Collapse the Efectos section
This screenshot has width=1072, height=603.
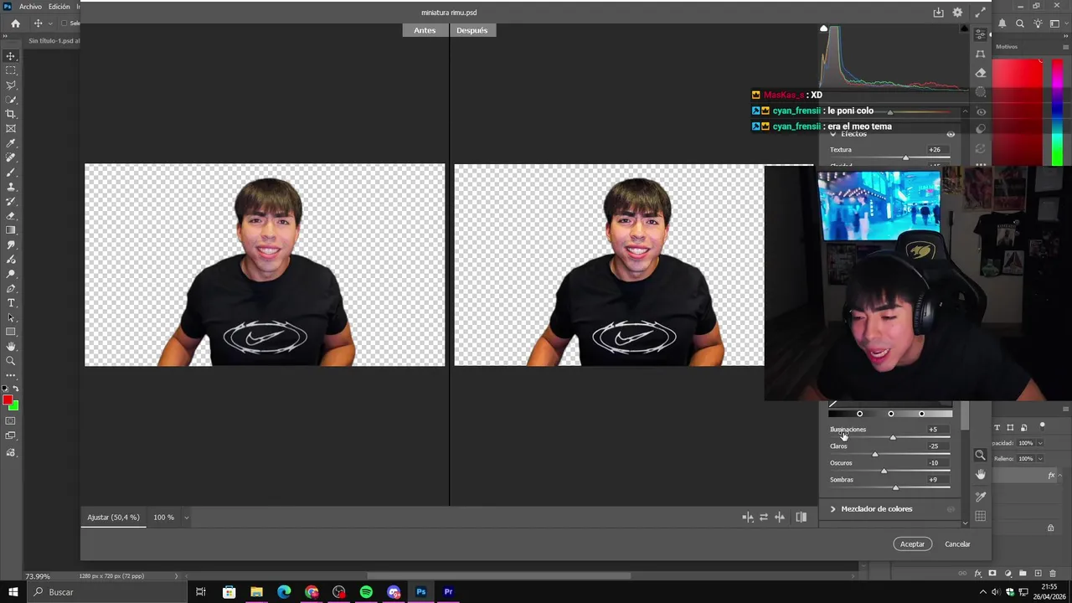click(x=832, y=134)
